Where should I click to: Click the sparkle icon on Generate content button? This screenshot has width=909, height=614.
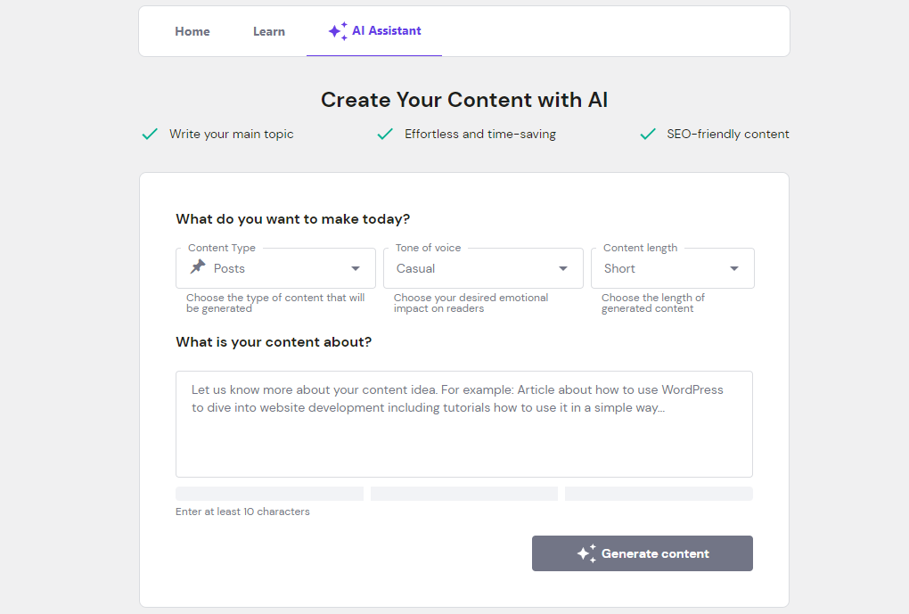(586, 553)
